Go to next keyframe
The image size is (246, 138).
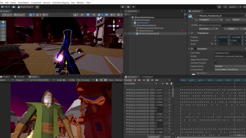(152, 80)
